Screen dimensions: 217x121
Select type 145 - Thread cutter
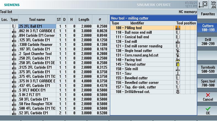153,64
